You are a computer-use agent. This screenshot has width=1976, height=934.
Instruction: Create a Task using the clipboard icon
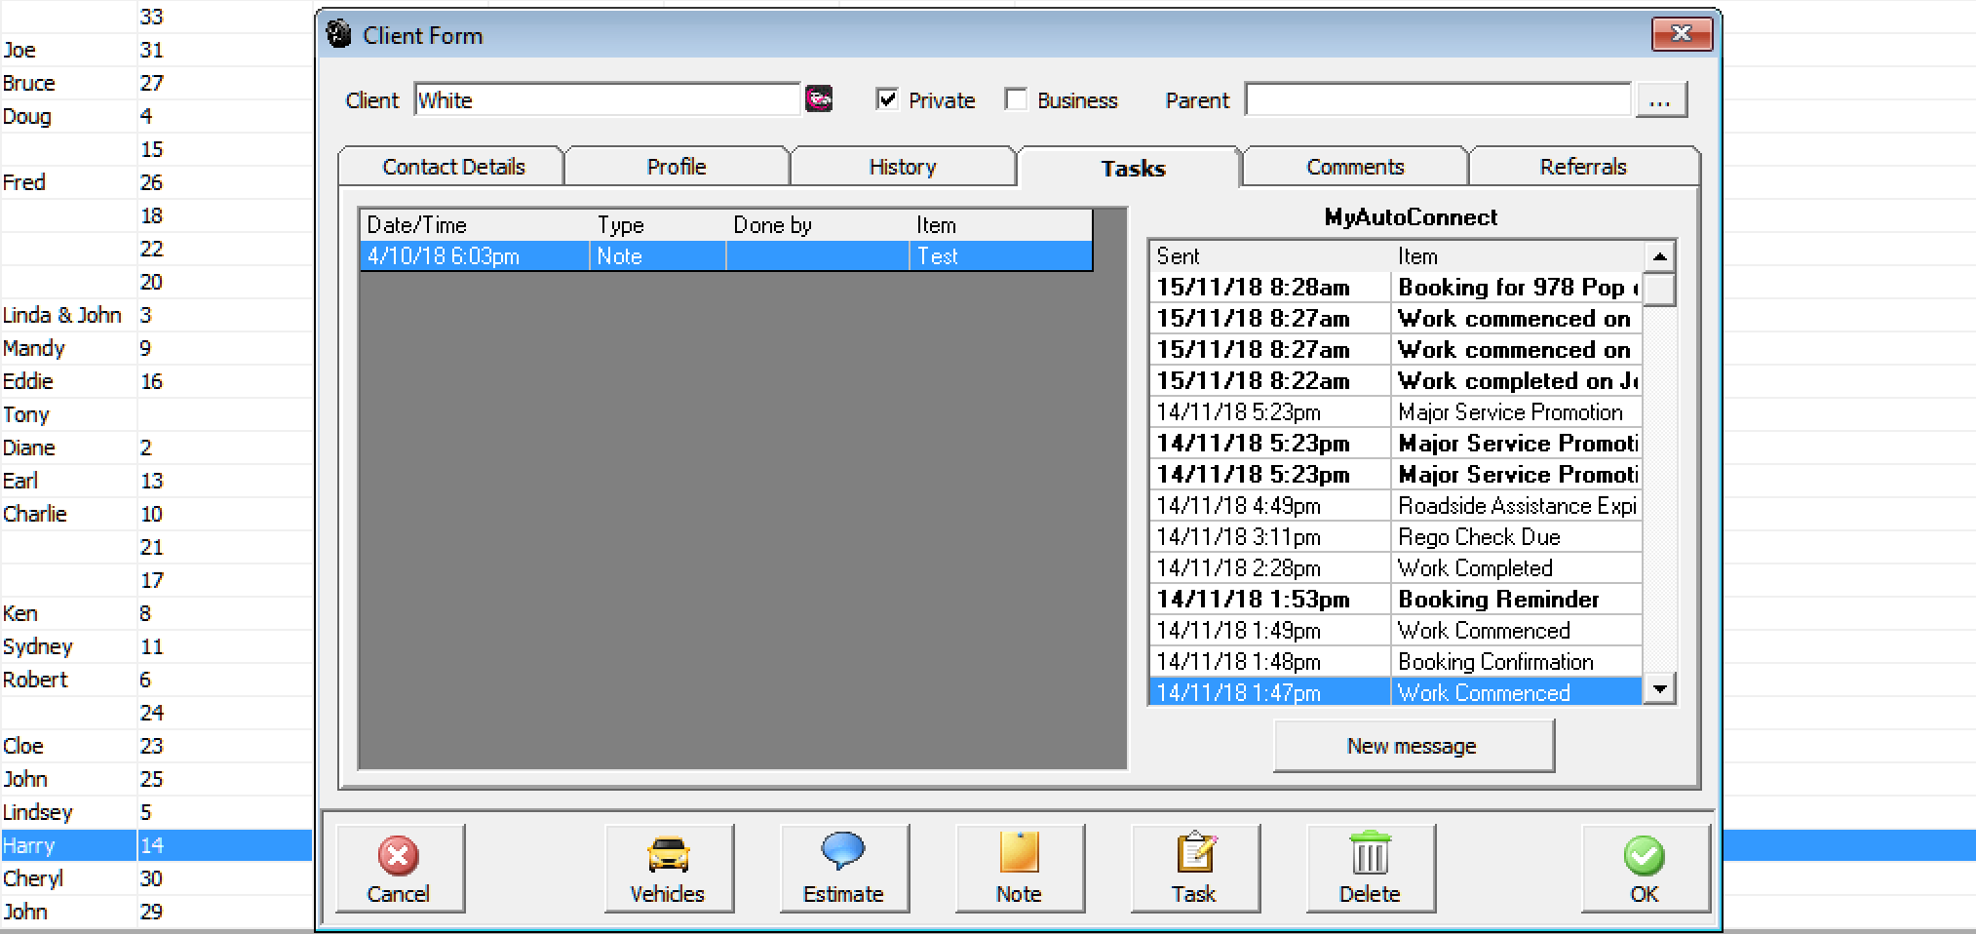click(x=1195, y=869)
